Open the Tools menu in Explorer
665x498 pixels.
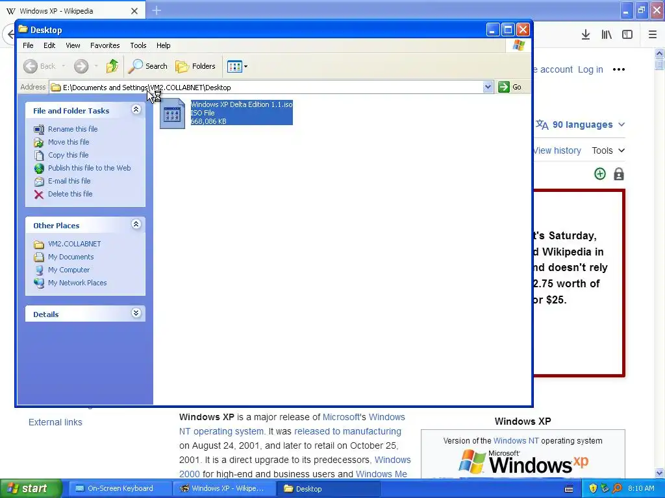tap(138, 45)
